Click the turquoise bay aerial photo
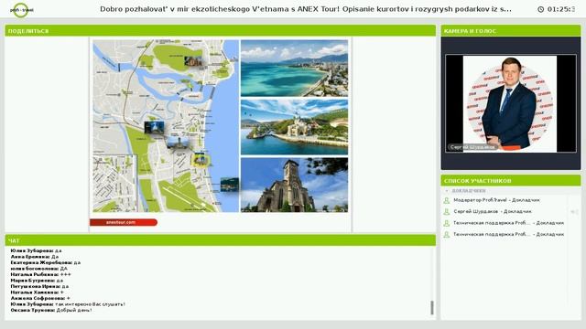 coord(294,69)
